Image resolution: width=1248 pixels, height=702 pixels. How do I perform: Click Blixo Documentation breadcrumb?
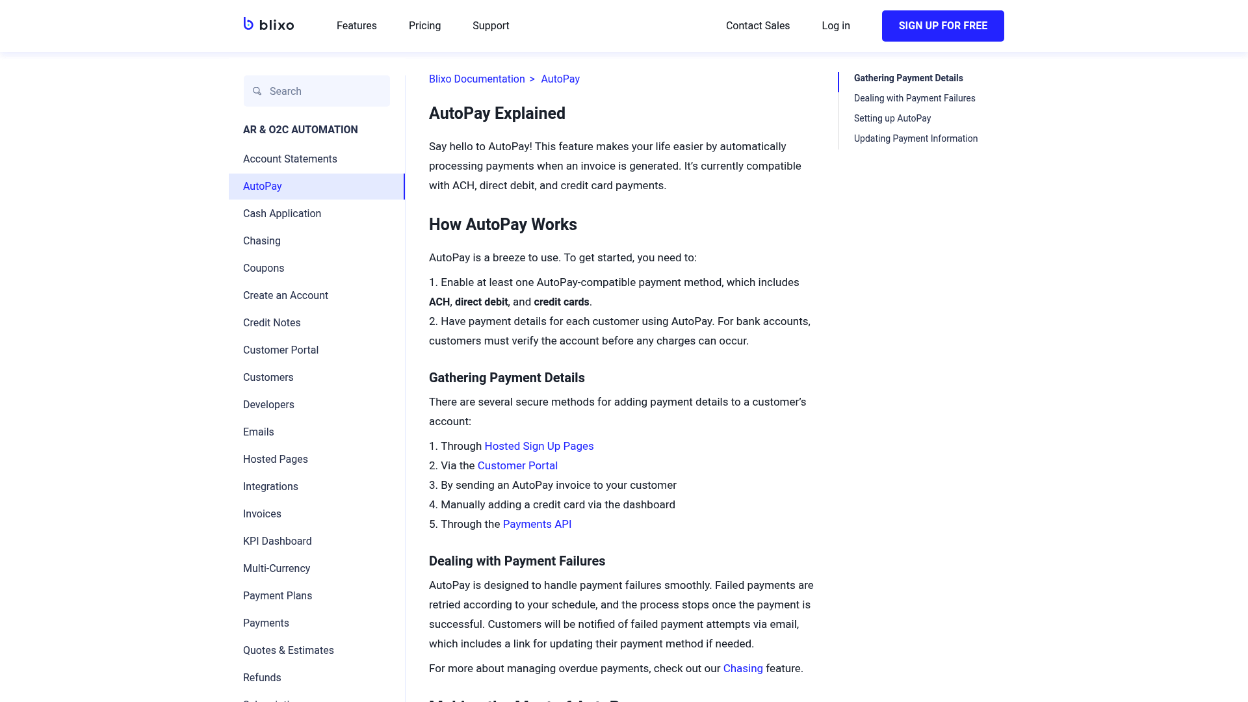pos(476,79)
